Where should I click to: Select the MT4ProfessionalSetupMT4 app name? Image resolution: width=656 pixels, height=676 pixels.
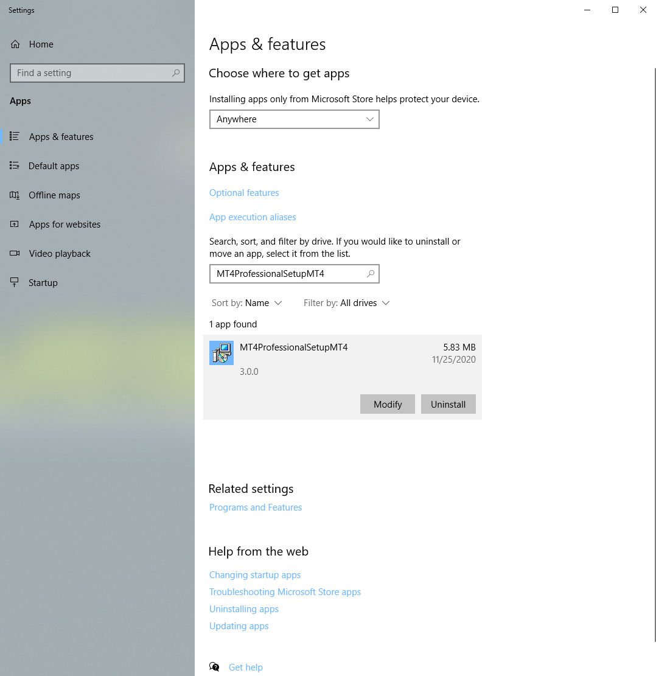[x=294, y=347]
